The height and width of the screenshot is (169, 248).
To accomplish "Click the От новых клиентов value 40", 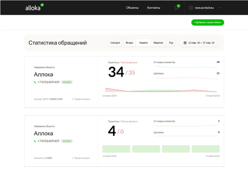I will (x=218, y=62).
